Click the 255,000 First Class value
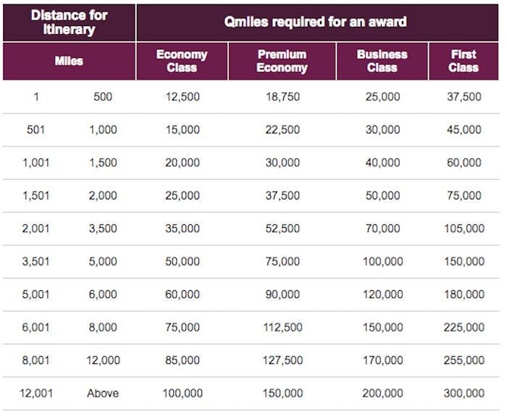This screenshot has width=507, height=417. click(x=464, y=360)
